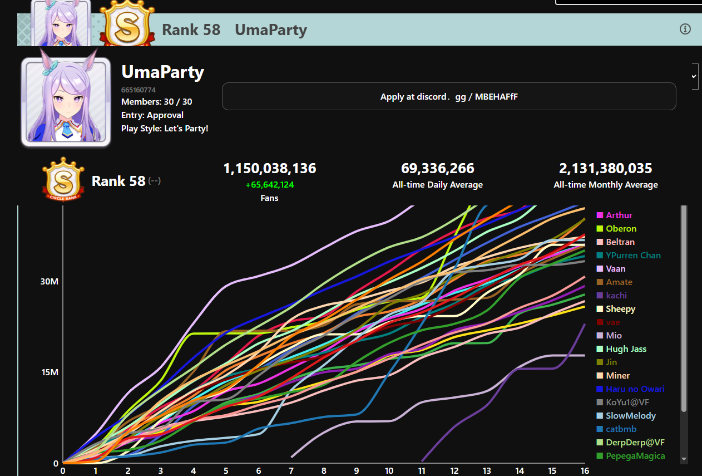Click the legend scrollbar down arrow

tap(684, 459)
